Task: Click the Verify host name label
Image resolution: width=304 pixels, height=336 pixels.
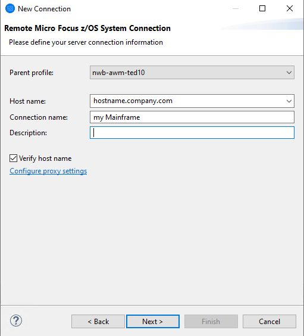Action: click(45, 158)
